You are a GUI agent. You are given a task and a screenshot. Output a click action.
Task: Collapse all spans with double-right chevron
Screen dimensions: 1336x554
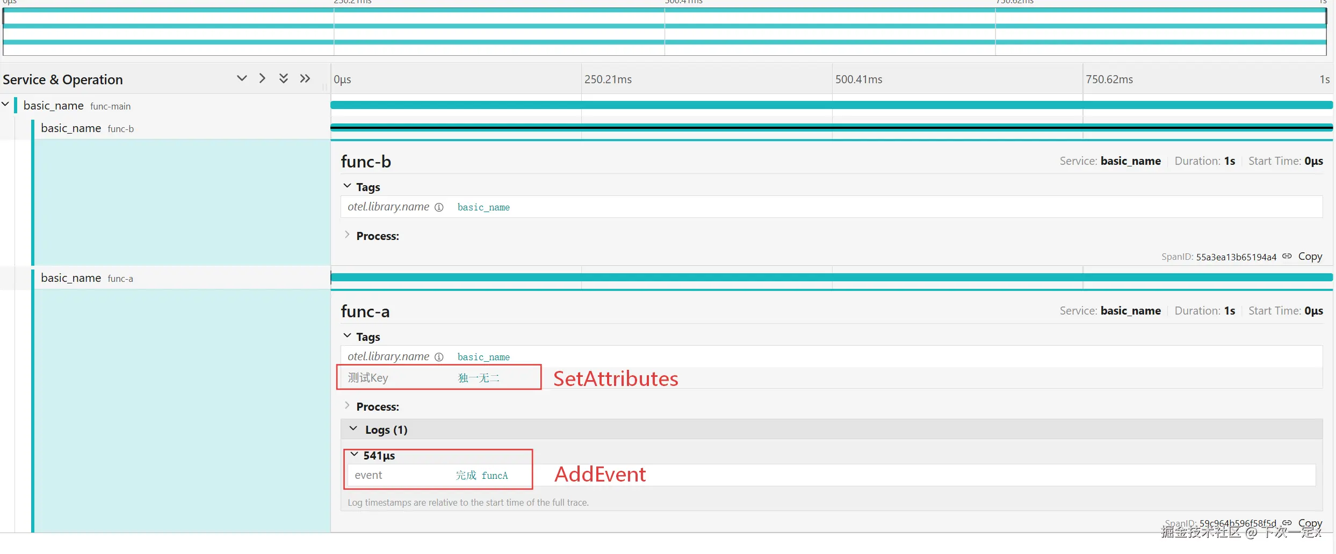[x=305, y=79]
